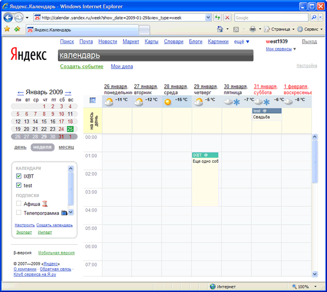Enable the Телепрограмма subscription checkbox
This screenshot has width=327, height=292.
[19, 213]
